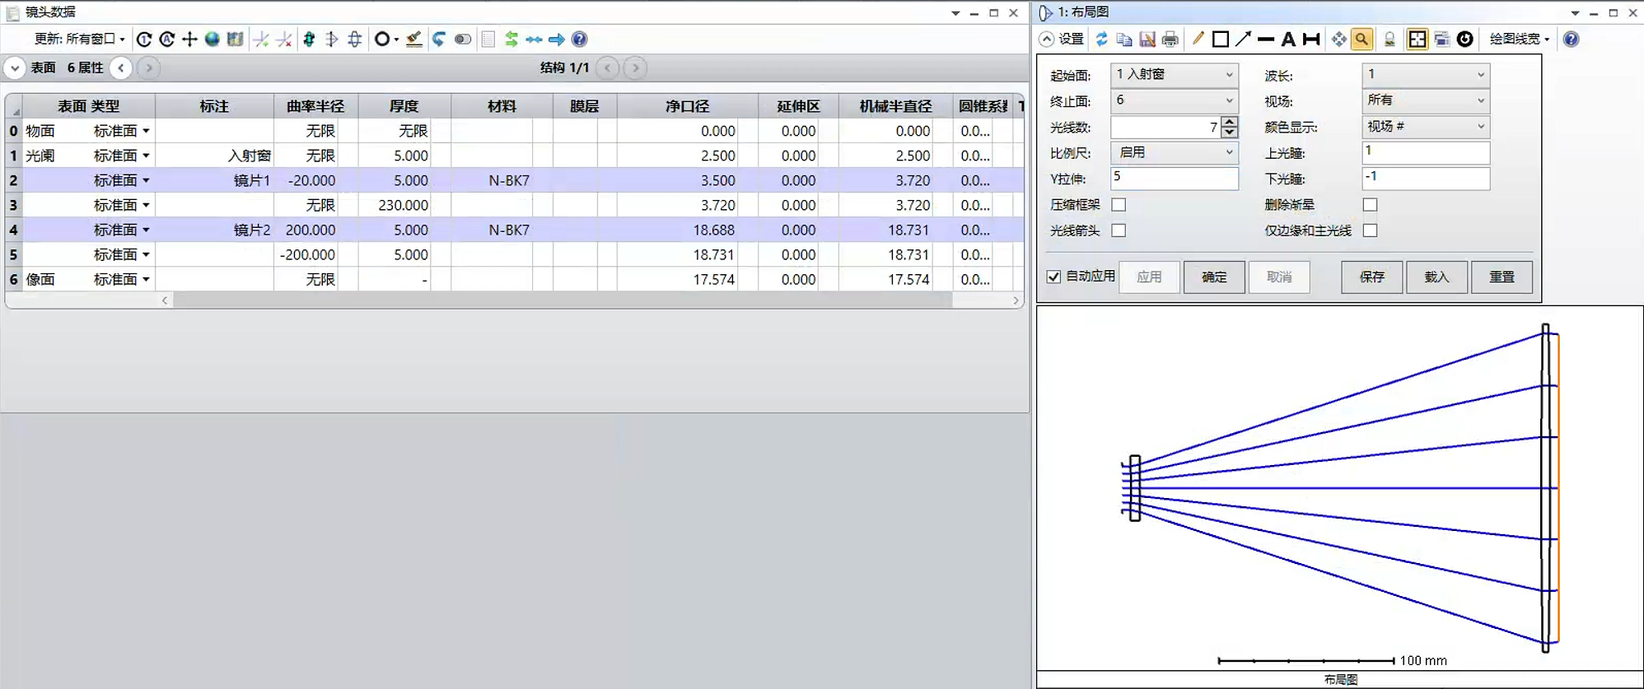
Task: Collapse the 设置 settings panel in layout window
Action: click(1047, 39)
